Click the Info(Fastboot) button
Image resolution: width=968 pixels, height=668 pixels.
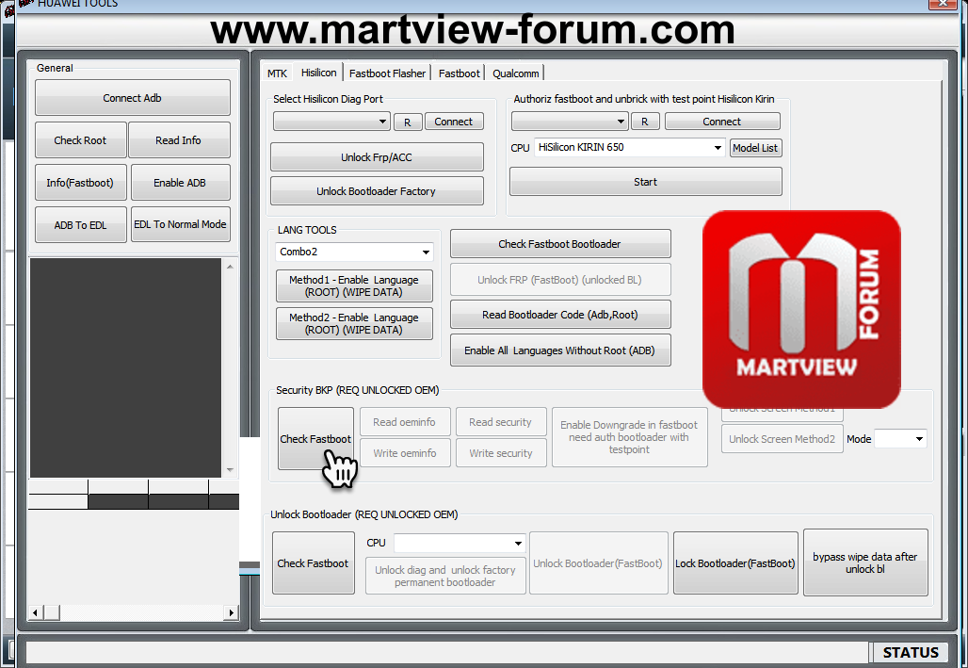(80, 182)
